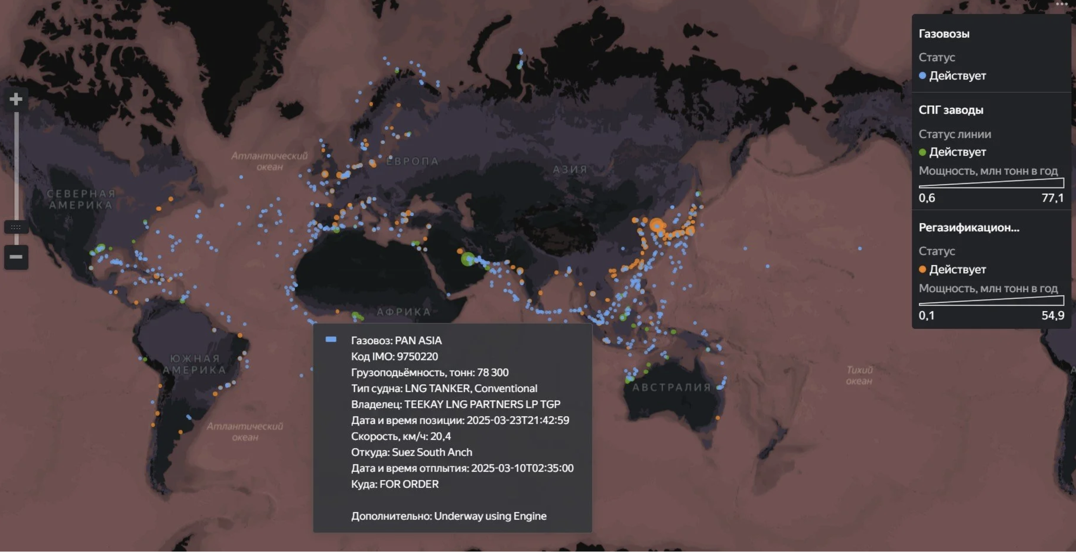
Task: Click the zoom slider handle
Action: (x=16, y=227)
